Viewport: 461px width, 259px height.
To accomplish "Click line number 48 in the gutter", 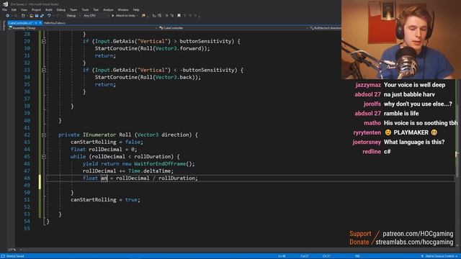I will pos(27,178).
